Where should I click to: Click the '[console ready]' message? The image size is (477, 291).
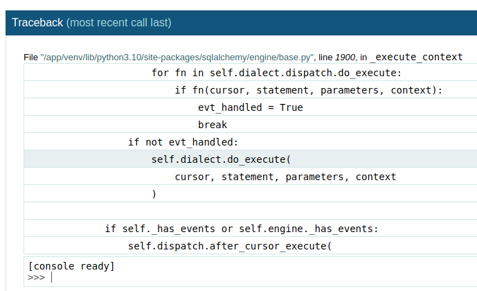71,266
